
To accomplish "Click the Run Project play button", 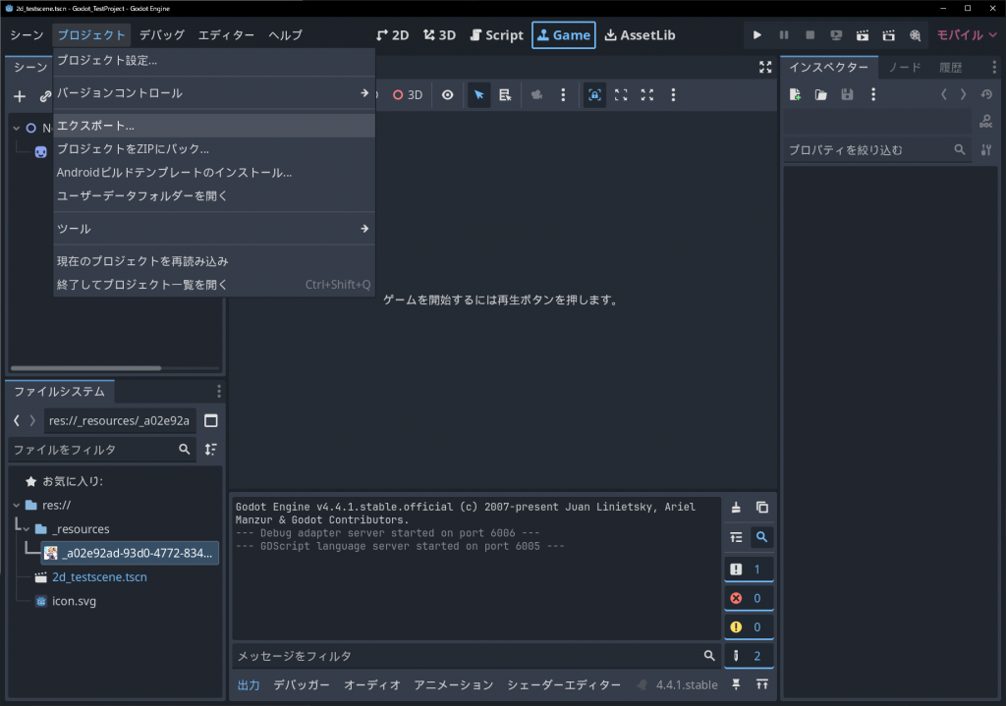I will click(x=757, y=35).
